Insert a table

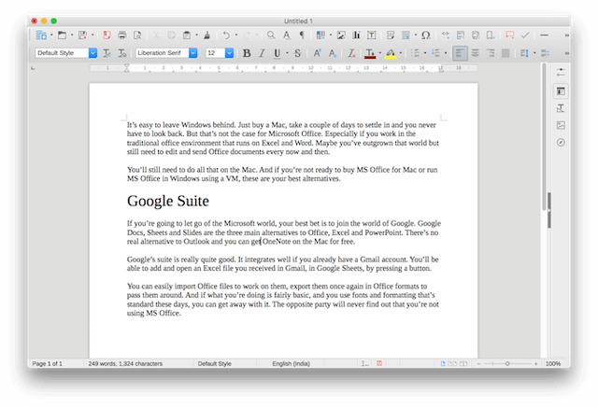coord(320,35)
